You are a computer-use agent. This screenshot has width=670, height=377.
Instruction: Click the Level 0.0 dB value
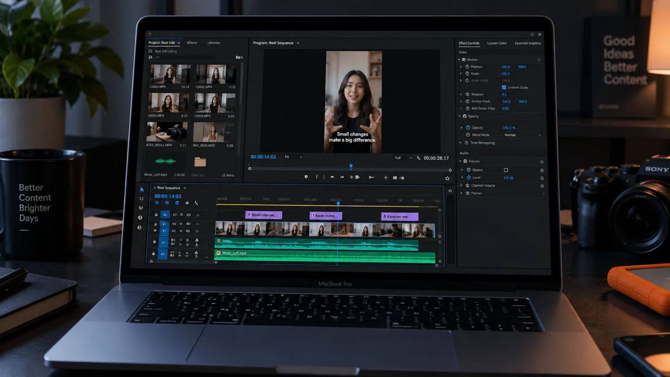tap(509, 178)
